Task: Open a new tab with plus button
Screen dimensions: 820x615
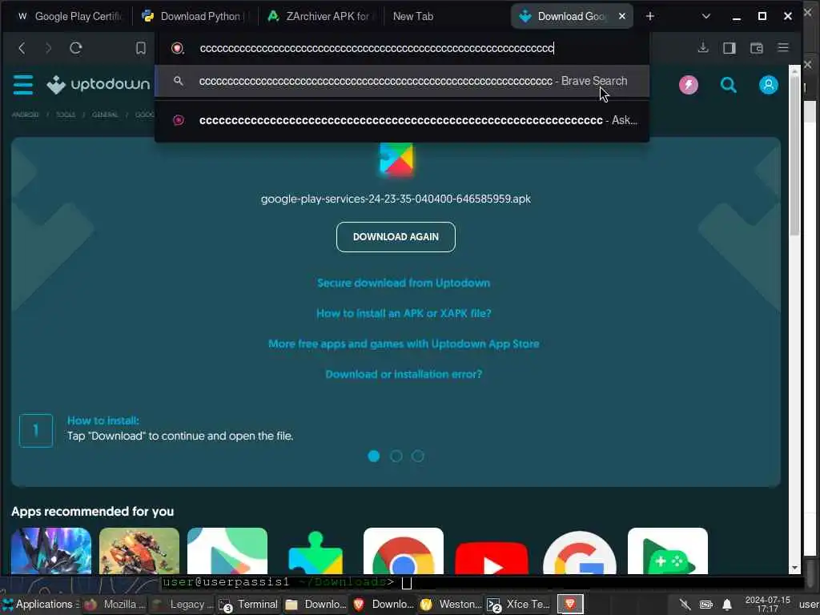Action: coord(650,16)
